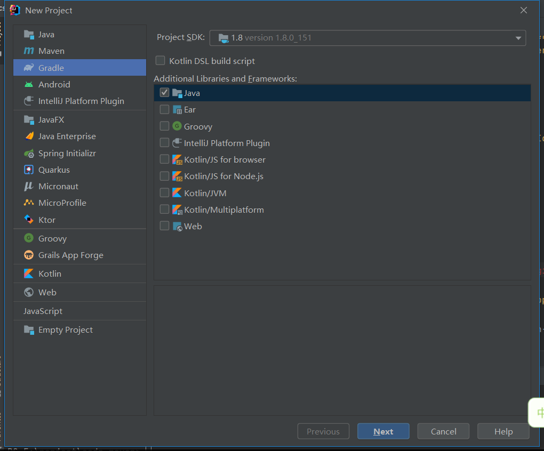Screen dimensions: 544x451
Task: Click the Previous button
Action: click(323, 431)
